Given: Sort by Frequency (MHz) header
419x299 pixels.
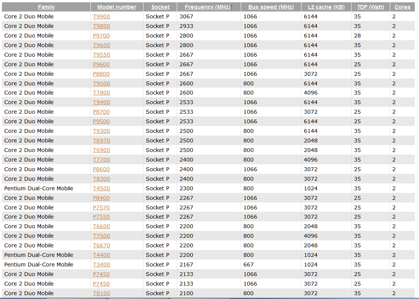Looking at the screenshot, I should click(207, 7).
